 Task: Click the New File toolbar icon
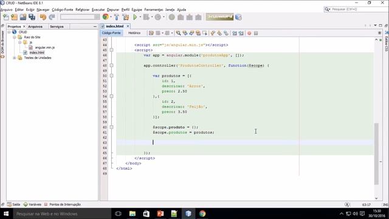tap(6, 17)
